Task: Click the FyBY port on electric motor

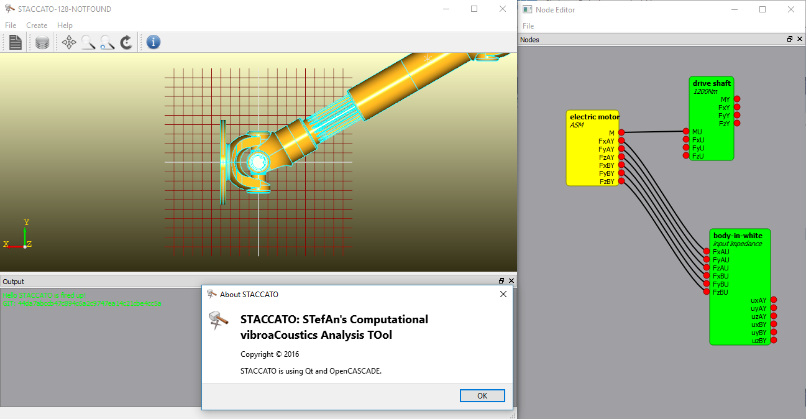Action: click(x=622, y=173)
